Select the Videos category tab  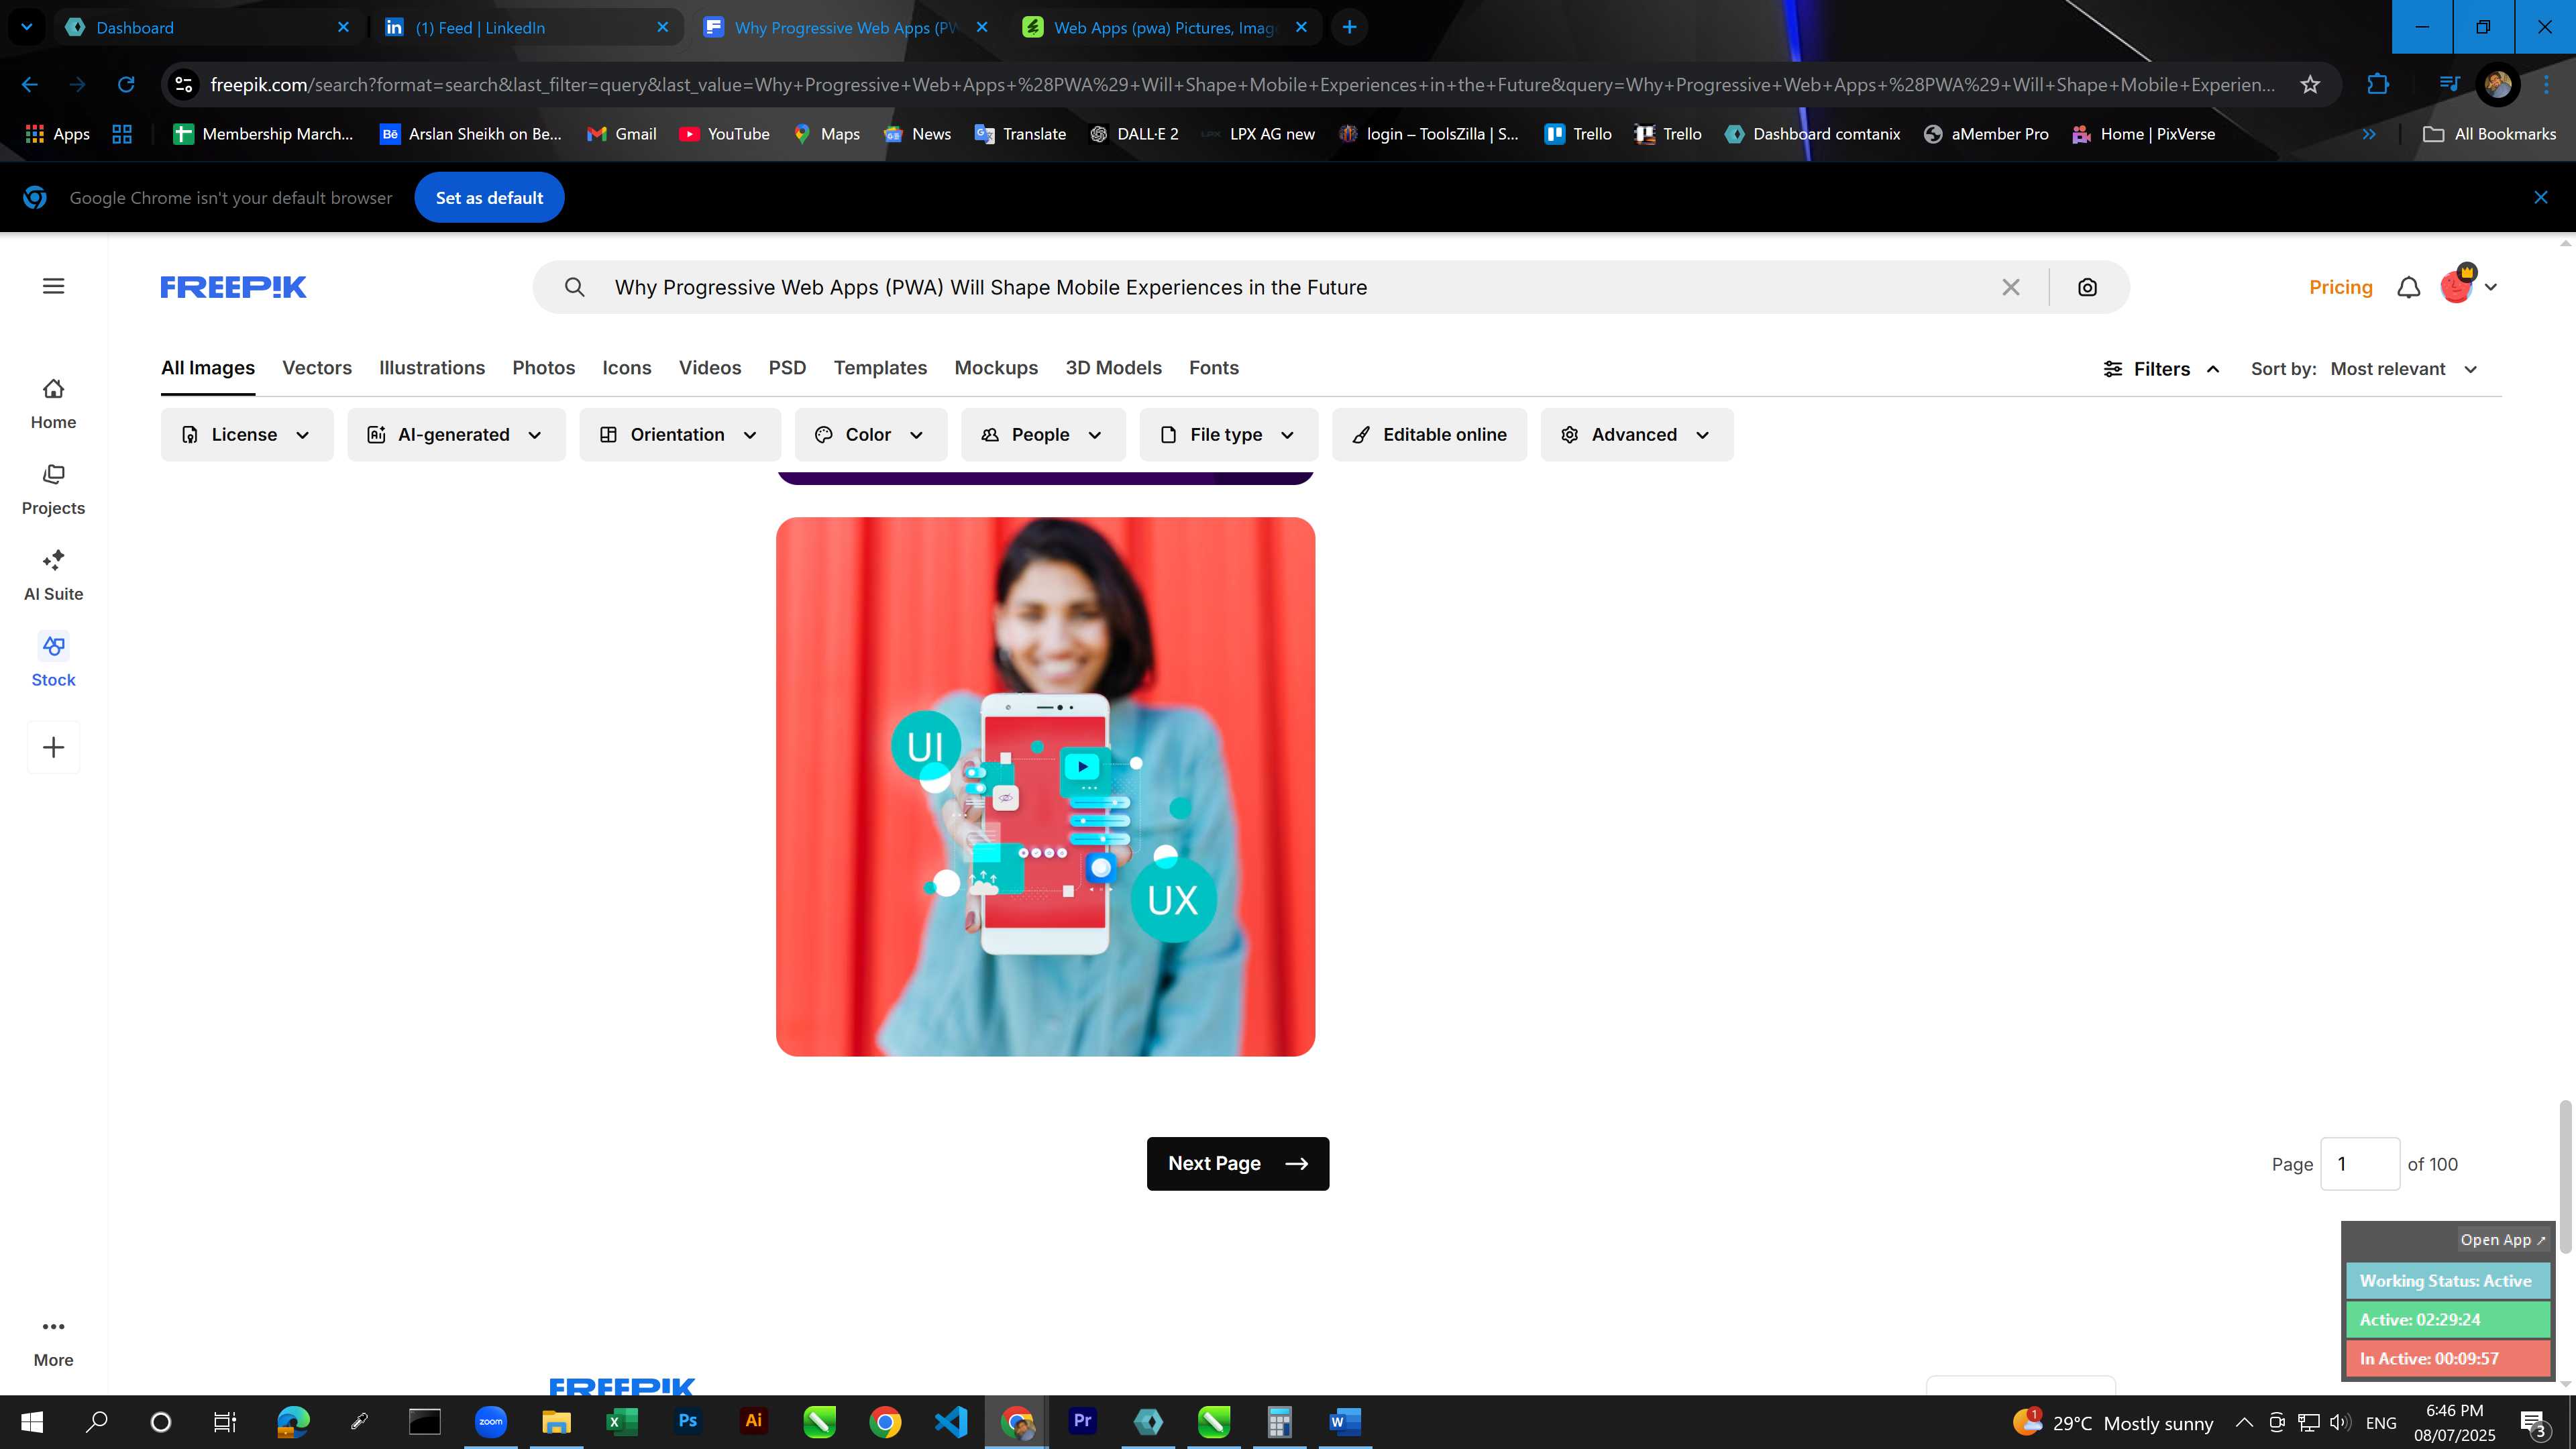tap(710, 369)
